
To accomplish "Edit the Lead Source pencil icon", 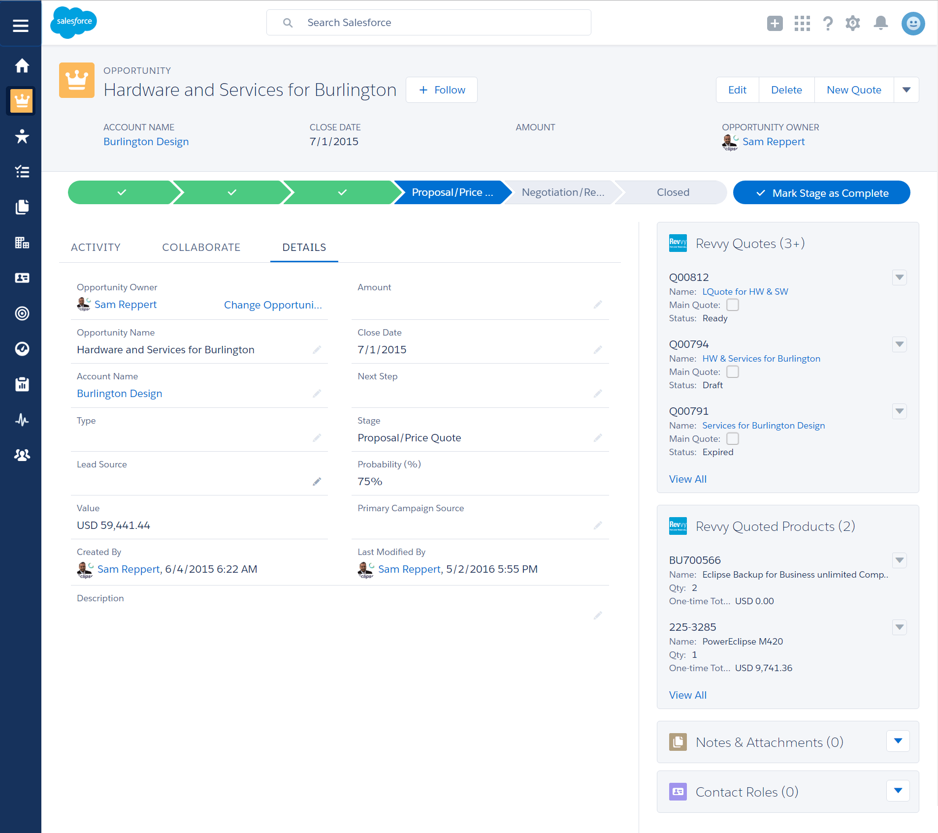I will pyautogui.click(x=317, y=481).
